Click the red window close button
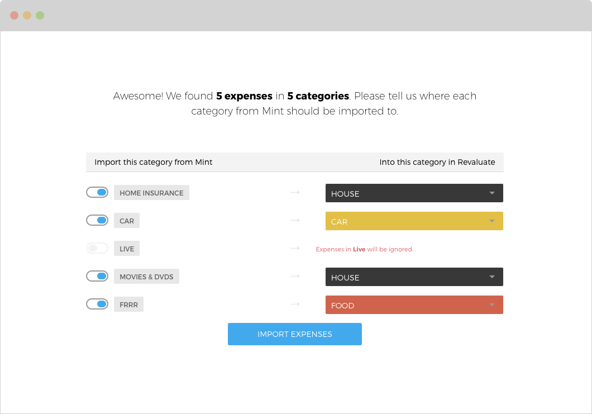This screenshot has height=414, width=592. (14, 16)
